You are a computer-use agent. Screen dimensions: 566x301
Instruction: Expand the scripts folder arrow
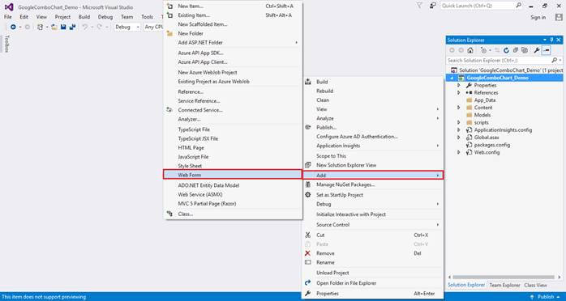tap(459, 122)
